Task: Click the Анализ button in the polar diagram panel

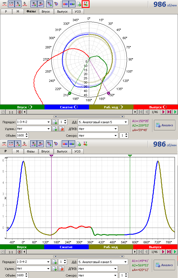Action: 164,125
